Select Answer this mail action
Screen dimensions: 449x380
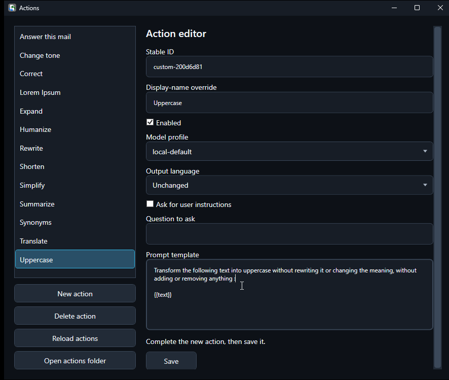click(x=74, y=37)
